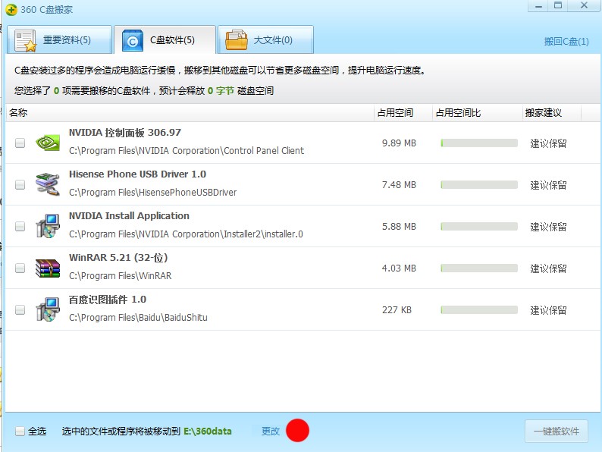The height and width of the screenshot is (452, 602).
Task: Select the C盘软件(5) tab
Action: [165, 40]
